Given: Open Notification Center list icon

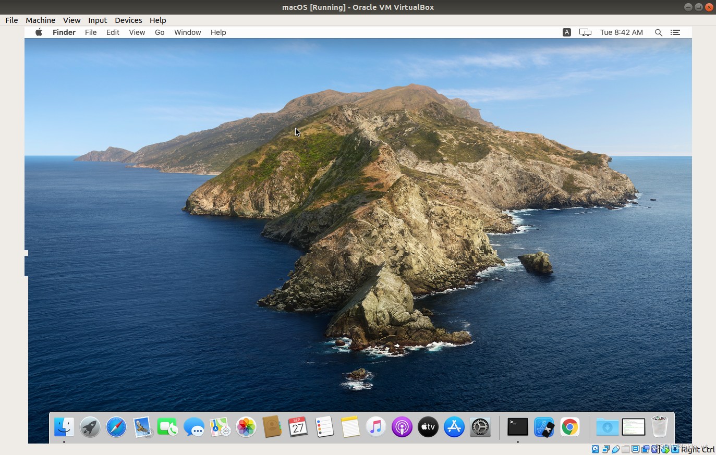Looking at the screenshot, I should pyautogui.click(x=675, y=32).
